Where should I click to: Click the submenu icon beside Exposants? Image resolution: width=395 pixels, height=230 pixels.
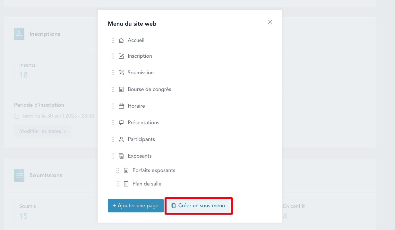pos(121,156)
